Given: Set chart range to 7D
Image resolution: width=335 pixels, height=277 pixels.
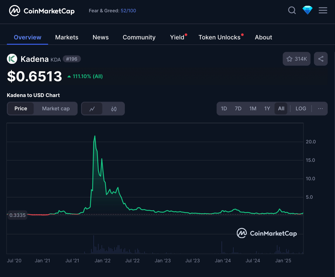Looking at the screenshot, I should (x=238, y=108).
